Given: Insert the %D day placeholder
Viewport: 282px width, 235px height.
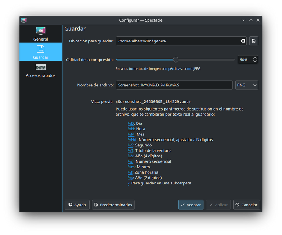Looking at the screenshot, I should [x=131, y=123].
